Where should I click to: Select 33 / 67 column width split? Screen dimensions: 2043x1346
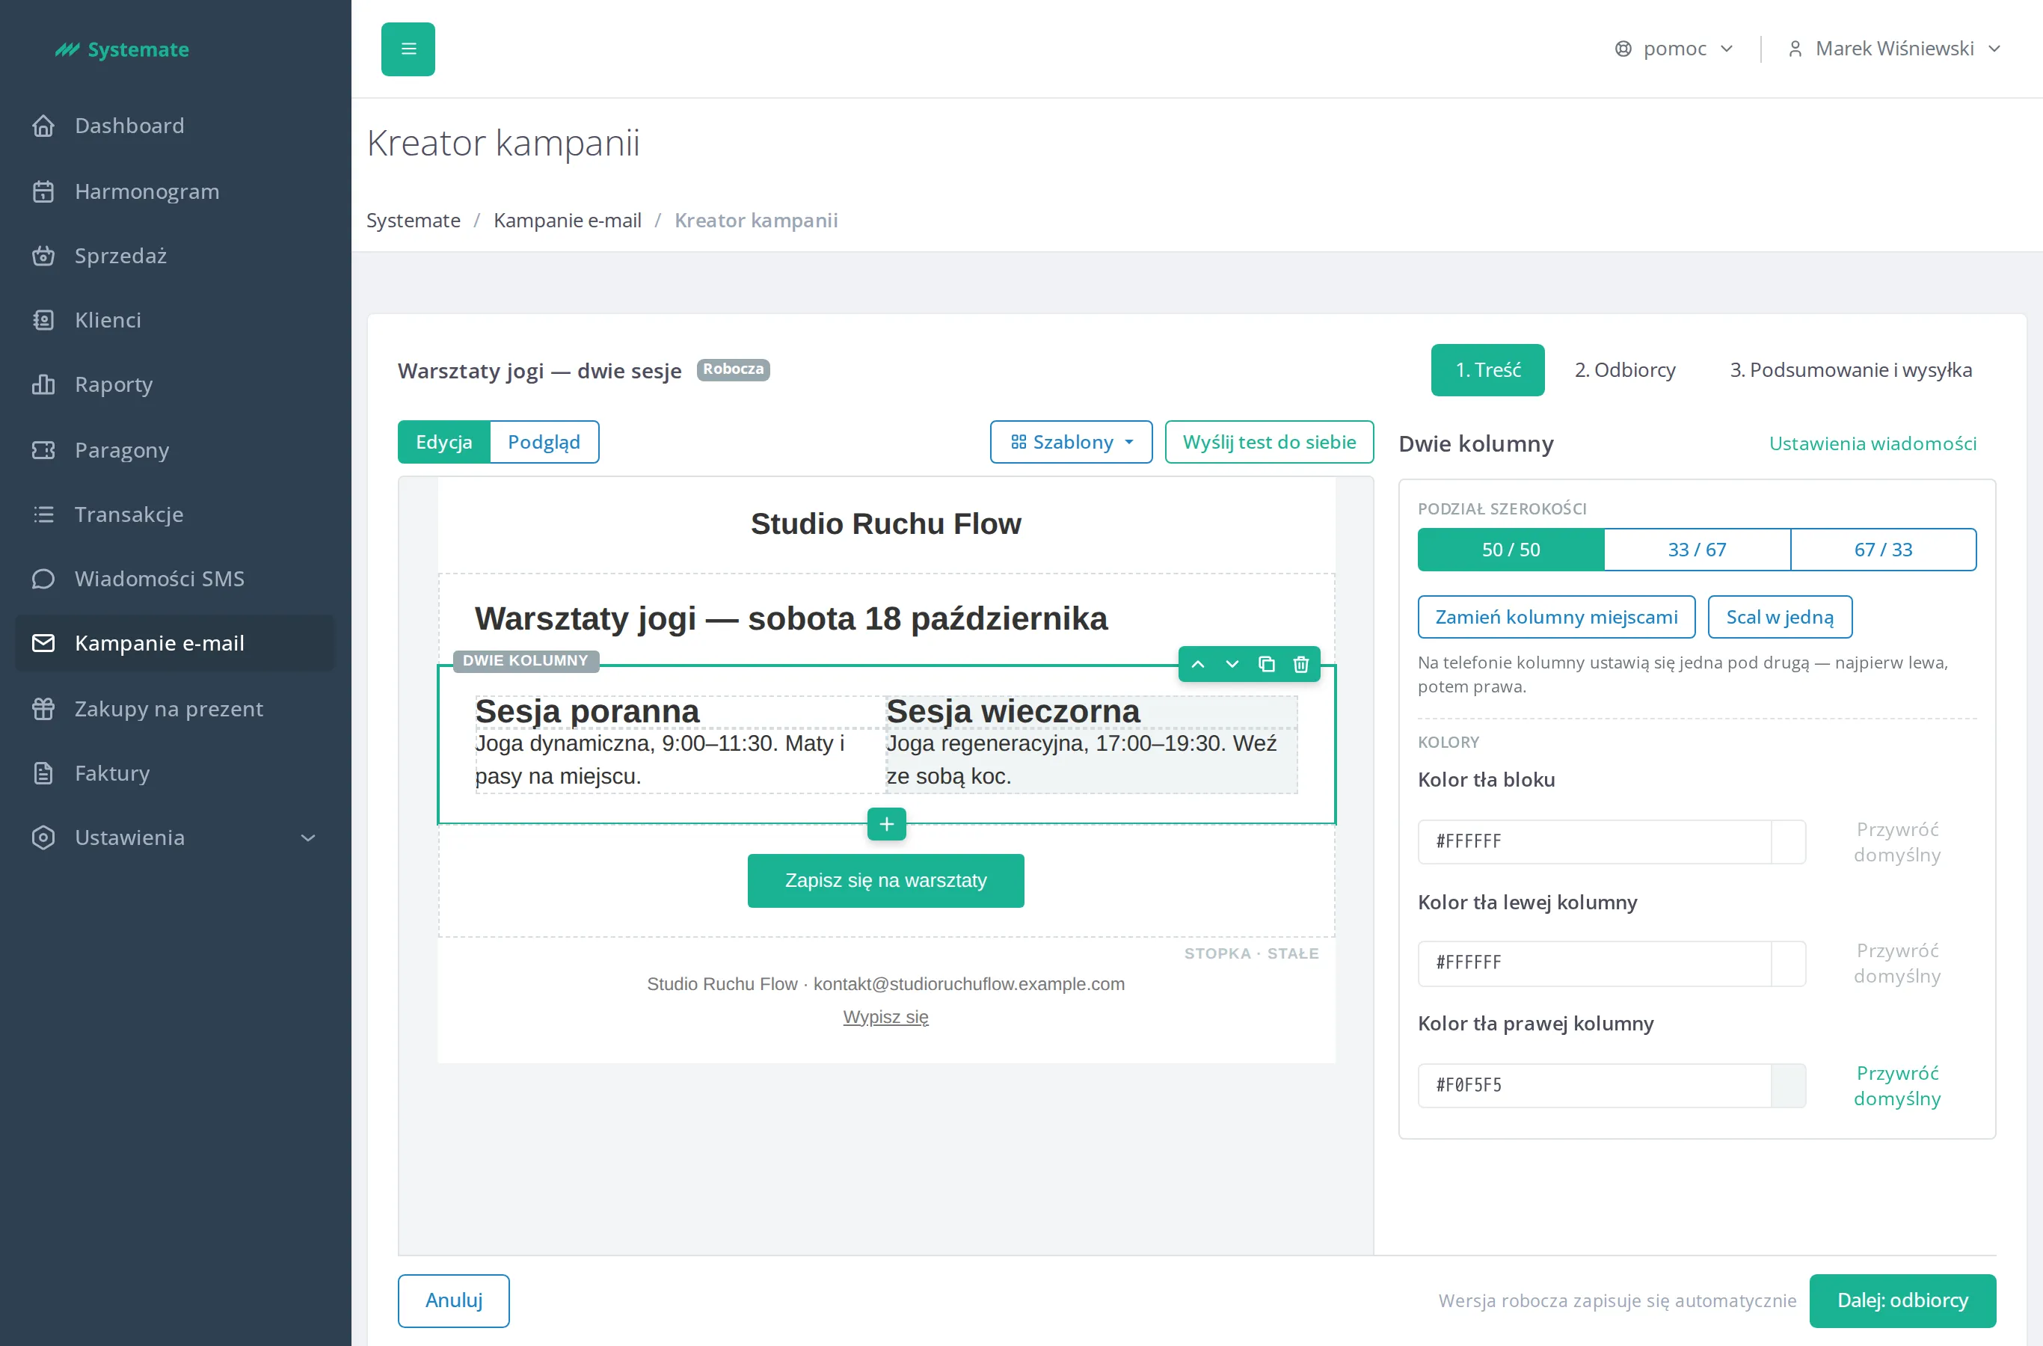click(1697, 550)
